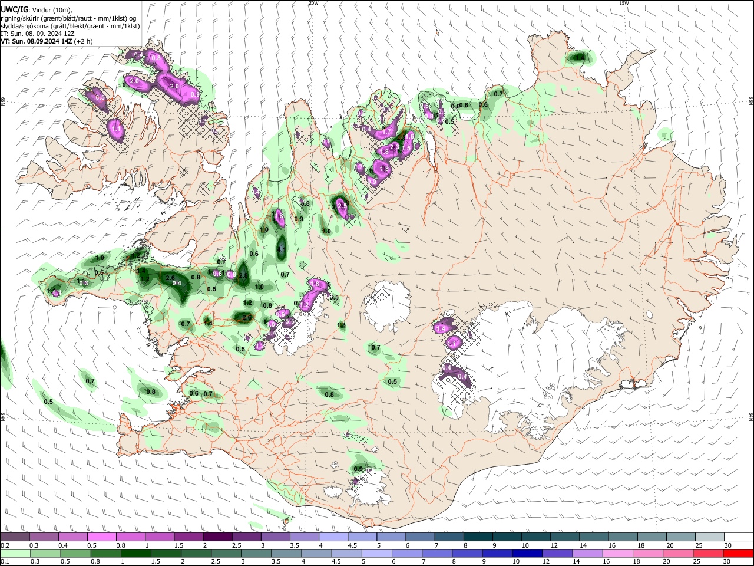This screenshot has height=566, width=754.
Task: Click the sleet/snow legend swatch starting at 2.5
Action: (x=246, y=537)
